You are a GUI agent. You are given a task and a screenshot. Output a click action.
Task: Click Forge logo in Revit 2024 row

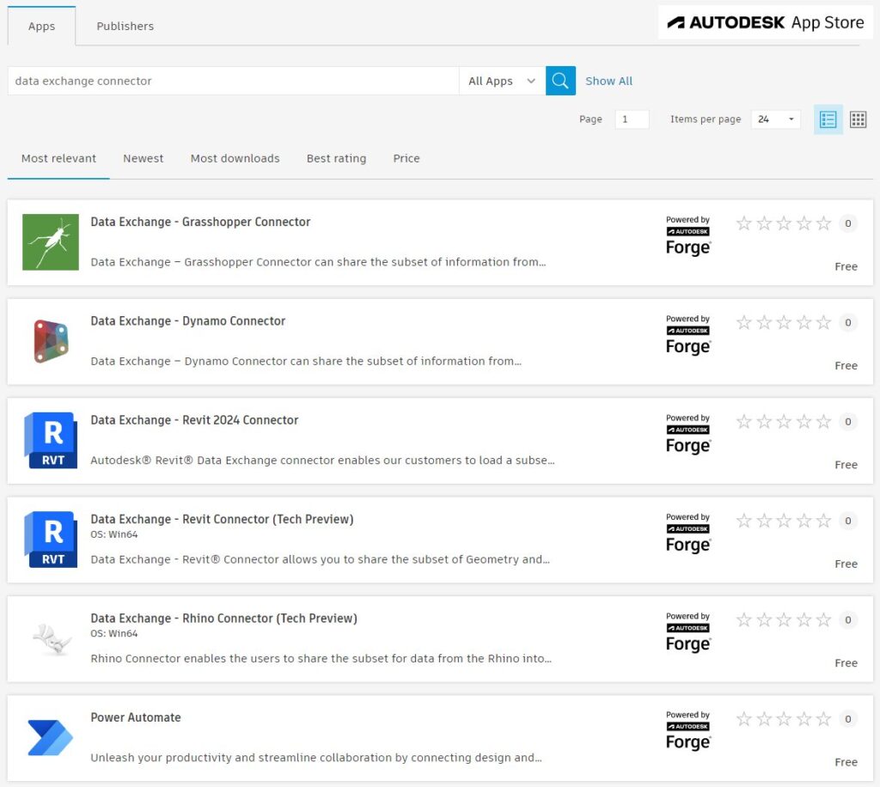[x=688, y=434]
